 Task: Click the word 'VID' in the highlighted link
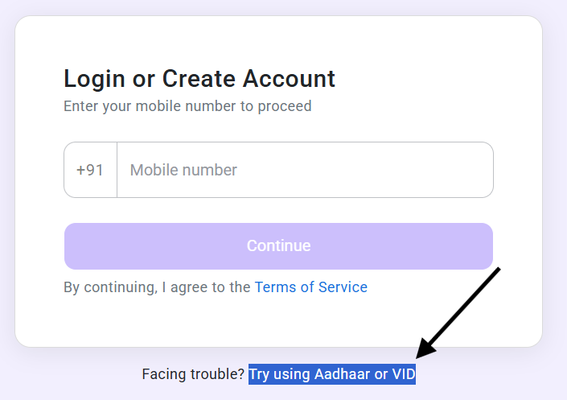(404, 374)
